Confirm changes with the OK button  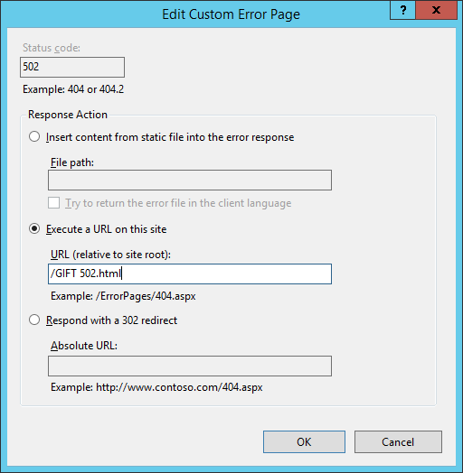coord(304,442)
